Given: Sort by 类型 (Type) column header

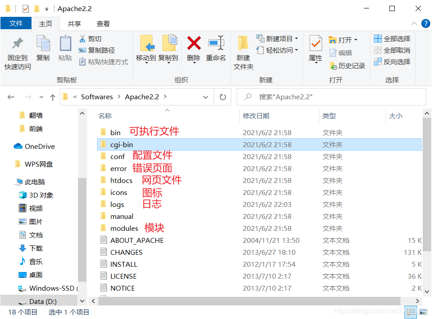Looking at the screenshot, I should pyautogui.click(x=329, y=116).
